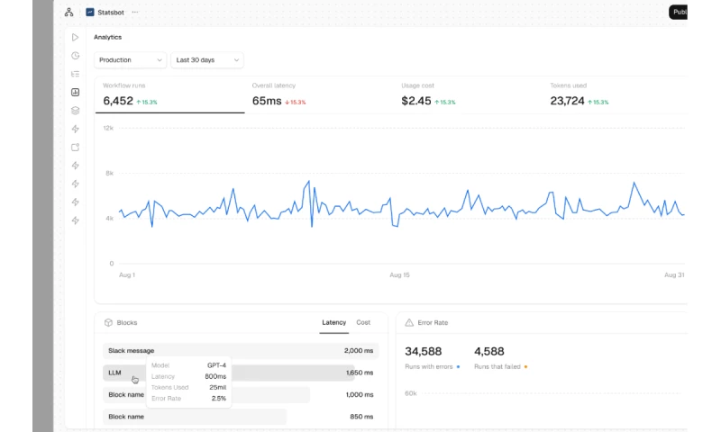Click the cube icon beside Blocks
The width and height of the screenshot is (721, 432).
point(108,322)
